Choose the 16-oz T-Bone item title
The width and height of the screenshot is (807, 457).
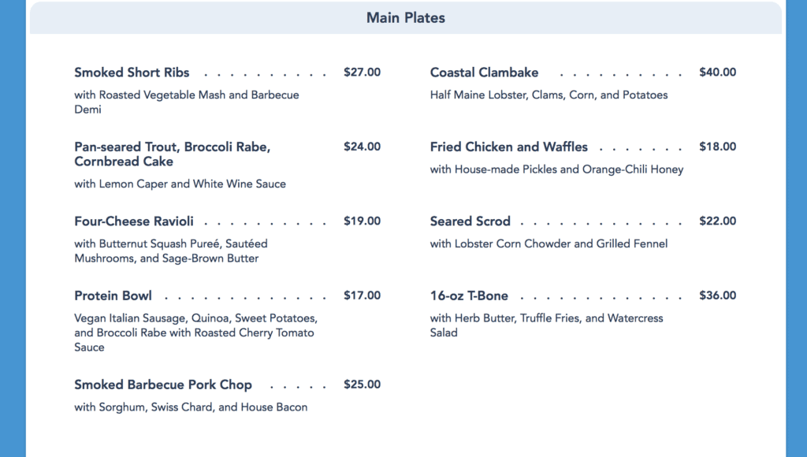pyautogui.click(x=469, y=296)
